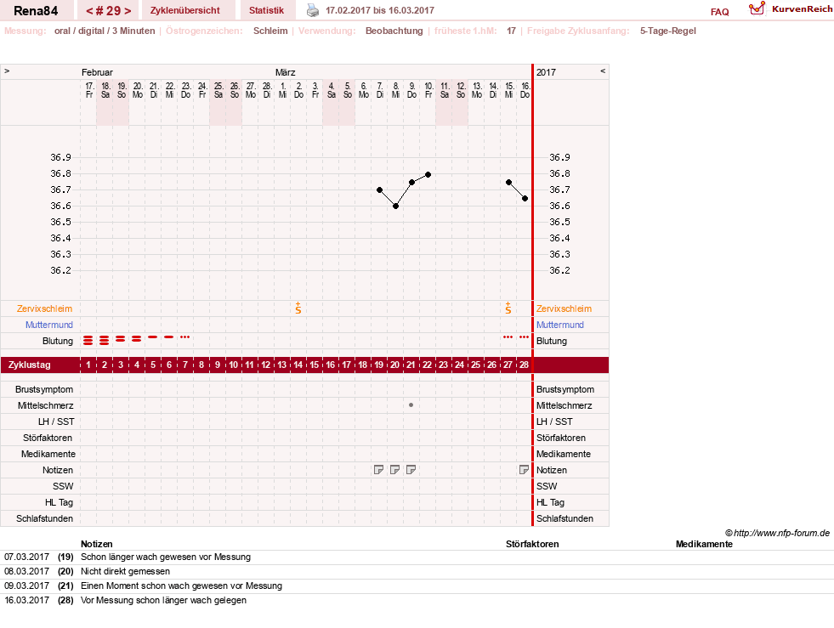
Task: Select the 36.7 temperature point on 7 March
Action: tap(379, 190)
